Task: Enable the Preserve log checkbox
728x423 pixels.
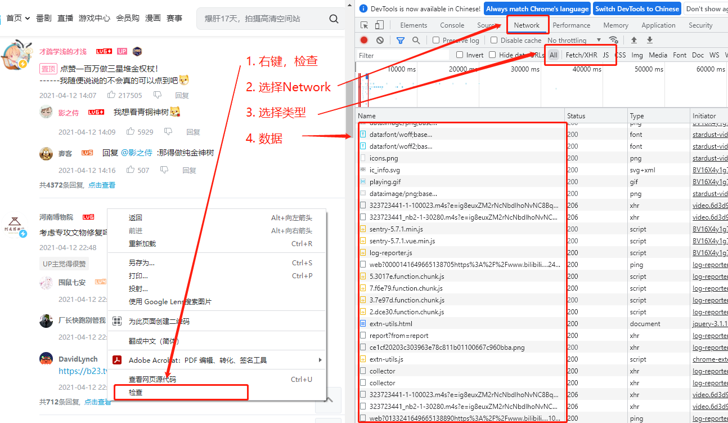Action: (436, 41)
